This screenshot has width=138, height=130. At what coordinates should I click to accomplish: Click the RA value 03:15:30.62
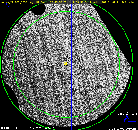58,2
